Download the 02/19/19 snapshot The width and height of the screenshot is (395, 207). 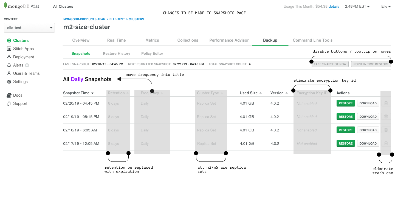coord(368,117)
